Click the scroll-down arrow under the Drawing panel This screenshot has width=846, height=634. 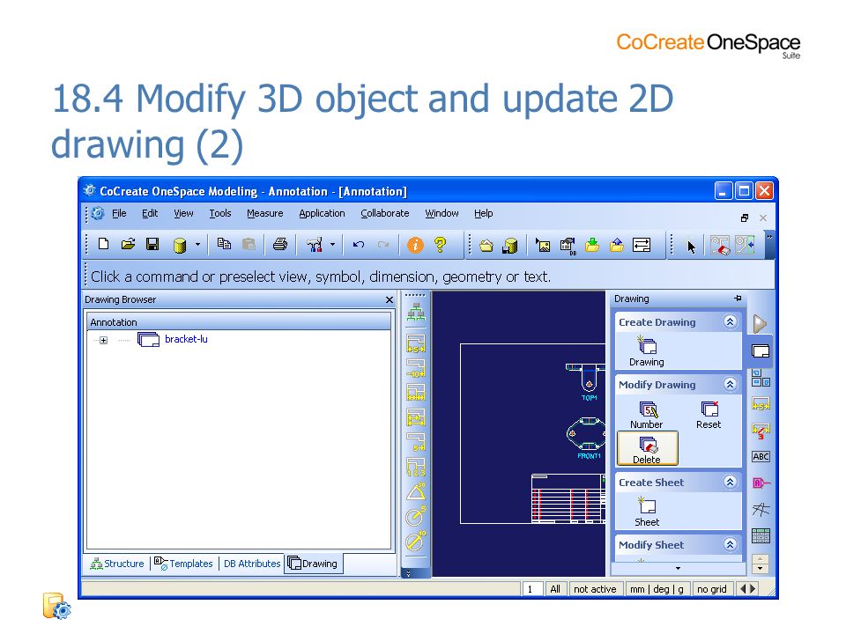(x=678, y=568)
